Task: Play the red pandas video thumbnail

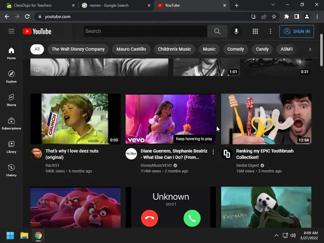Action: pos(75,207)
